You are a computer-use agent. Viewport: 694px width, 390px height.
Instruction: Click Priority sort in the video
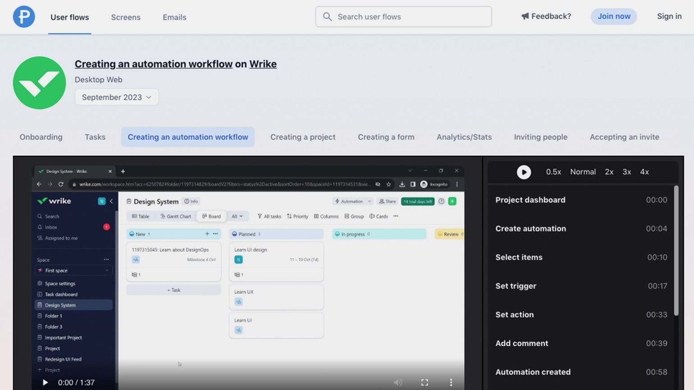[x=297, y=216]
